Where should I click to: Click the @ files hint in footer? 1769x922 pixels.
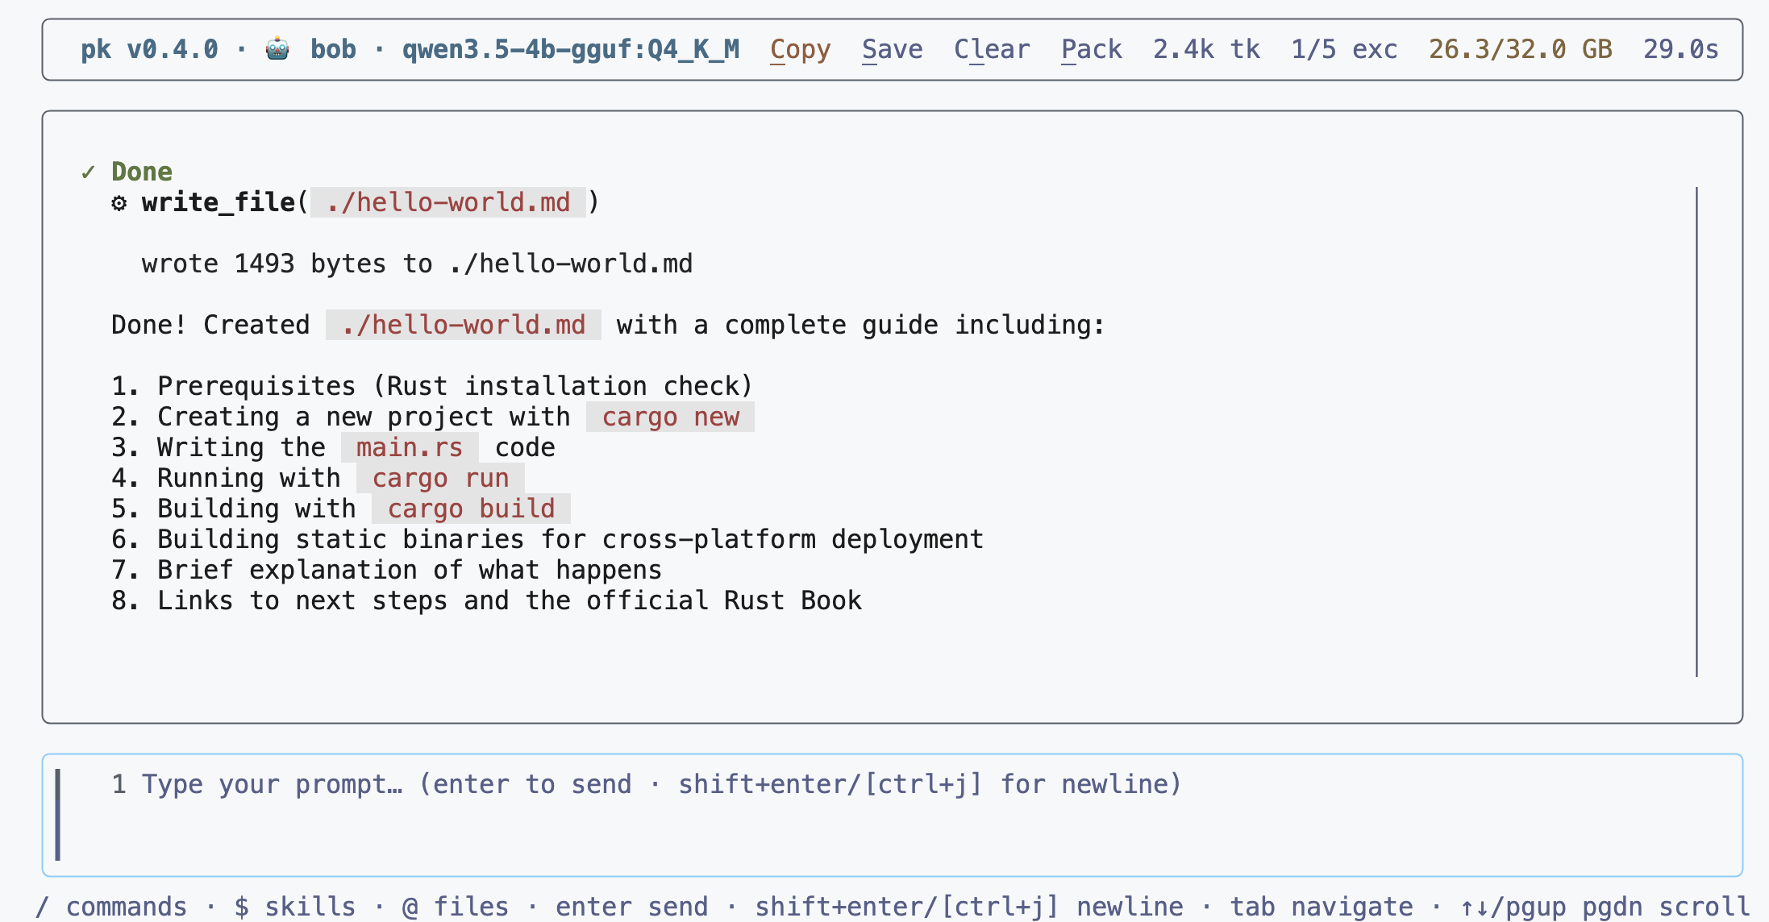click(456, 907)
